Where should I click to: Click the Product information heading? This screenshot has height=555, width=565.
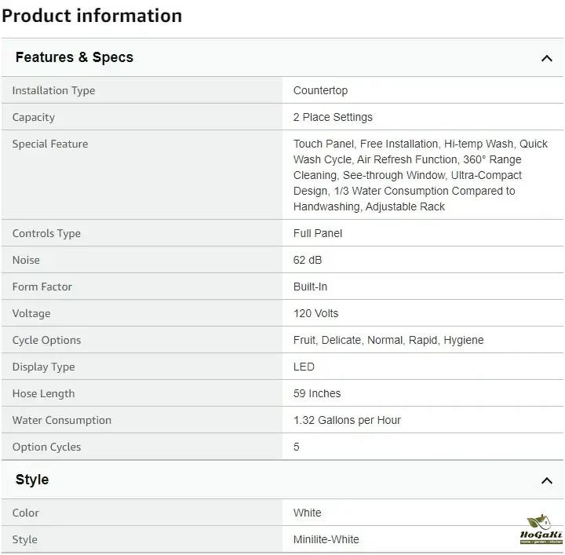pos(92,15)
